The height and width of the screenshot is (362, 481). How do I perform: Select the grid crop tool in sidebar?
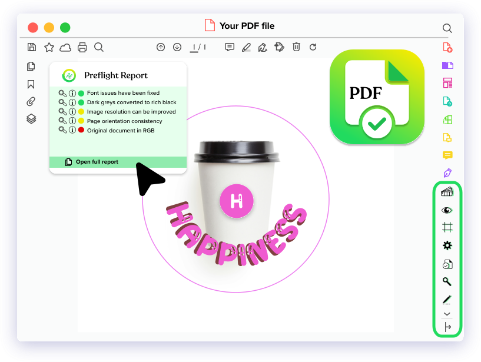click(447, 227)
